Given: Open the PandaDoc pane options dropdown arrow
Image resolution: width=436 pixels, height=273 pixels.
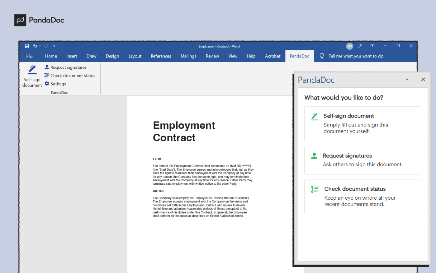Looking at the screenshot, I should (407, 80).
